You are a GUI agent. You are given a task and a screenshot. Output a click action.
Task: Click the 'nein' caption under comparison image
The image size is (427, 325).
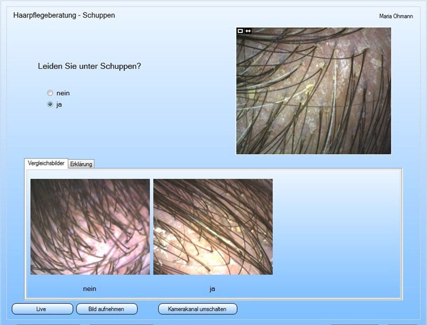pyautogui.click(x=90, y=289)
